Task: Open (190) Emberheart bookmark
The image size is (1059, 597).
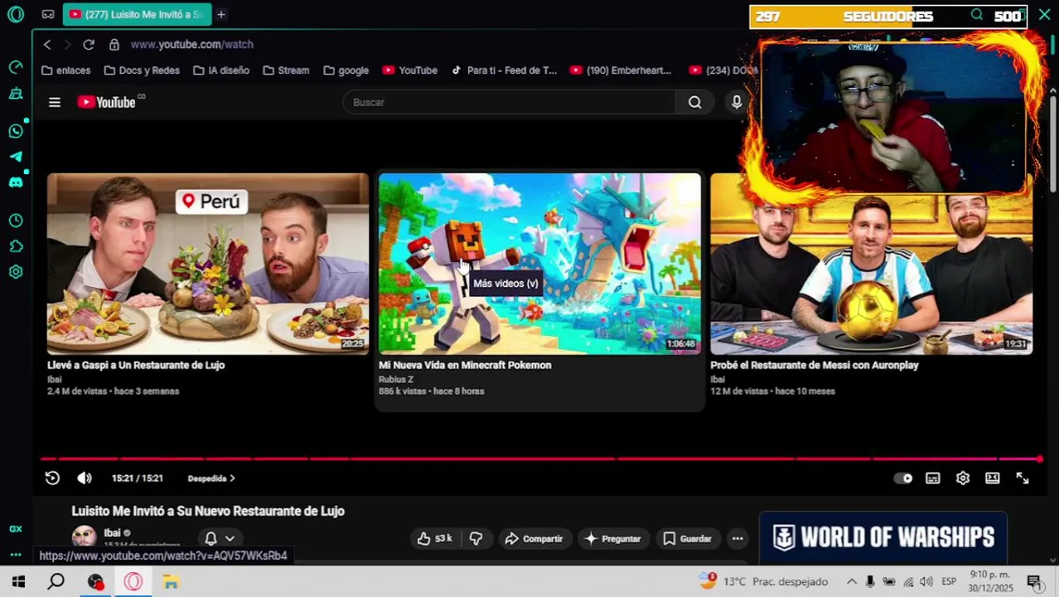Action: pyautogui.click(x=621, y=70)
